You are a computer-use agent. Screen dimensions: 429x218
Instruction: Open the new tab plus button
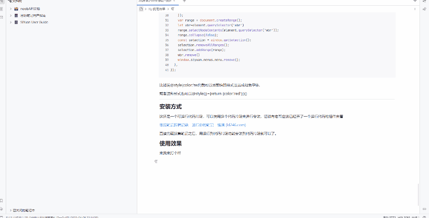coord(184,1)
